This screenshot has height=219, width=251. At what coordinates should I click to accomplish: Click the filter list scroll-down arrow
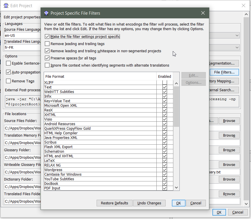tap(177, 187)
